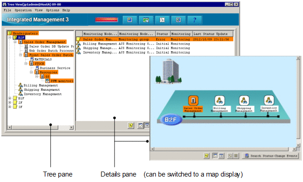Collapse the STOCK tree node
This screenshot has height=182, width=303.
(x=26, y=64)
